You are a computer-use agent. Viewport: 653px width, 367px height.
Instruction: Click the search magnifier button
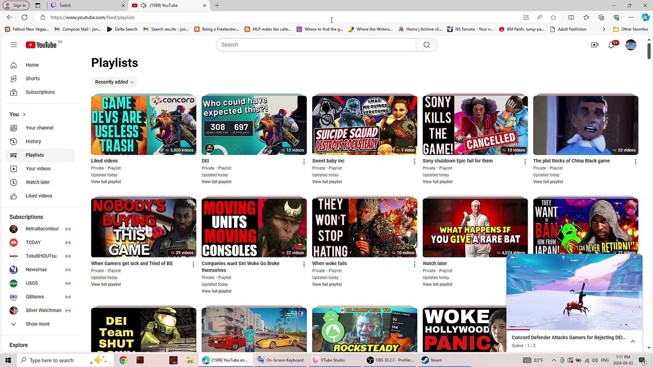pos(427,45)
